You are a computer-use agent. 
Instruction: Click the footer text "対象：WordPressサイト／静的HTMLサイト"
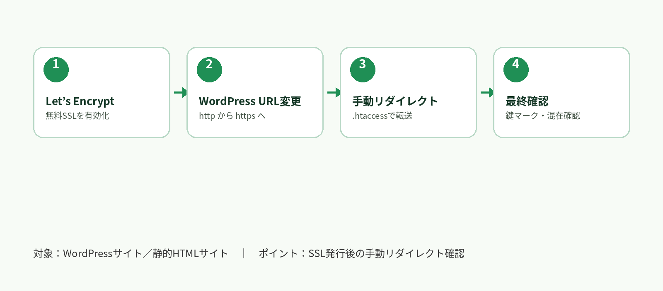coord(131,253)
